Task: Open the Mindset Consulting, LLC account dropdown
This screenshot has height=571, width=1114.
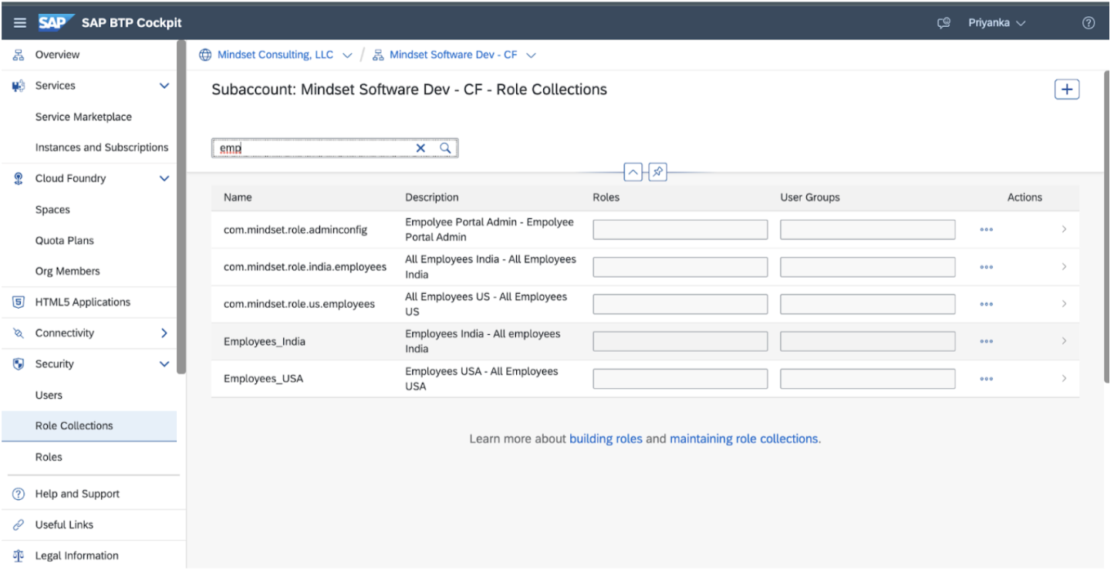Action: click(x=347, y=54)
